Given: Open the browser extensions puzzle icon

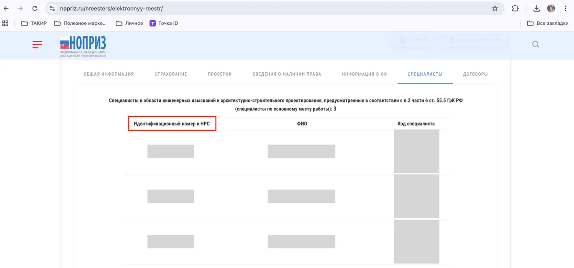Looking at the screenshot, I should (x=515, y=9).
